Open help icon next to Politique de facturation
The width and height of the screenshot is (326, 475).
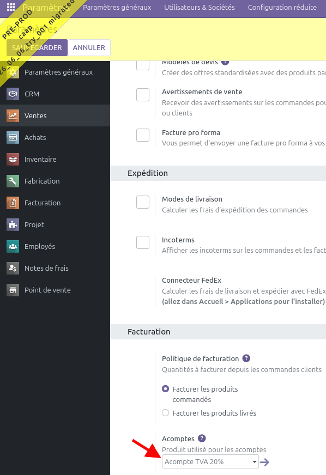(x=246, y=358)
